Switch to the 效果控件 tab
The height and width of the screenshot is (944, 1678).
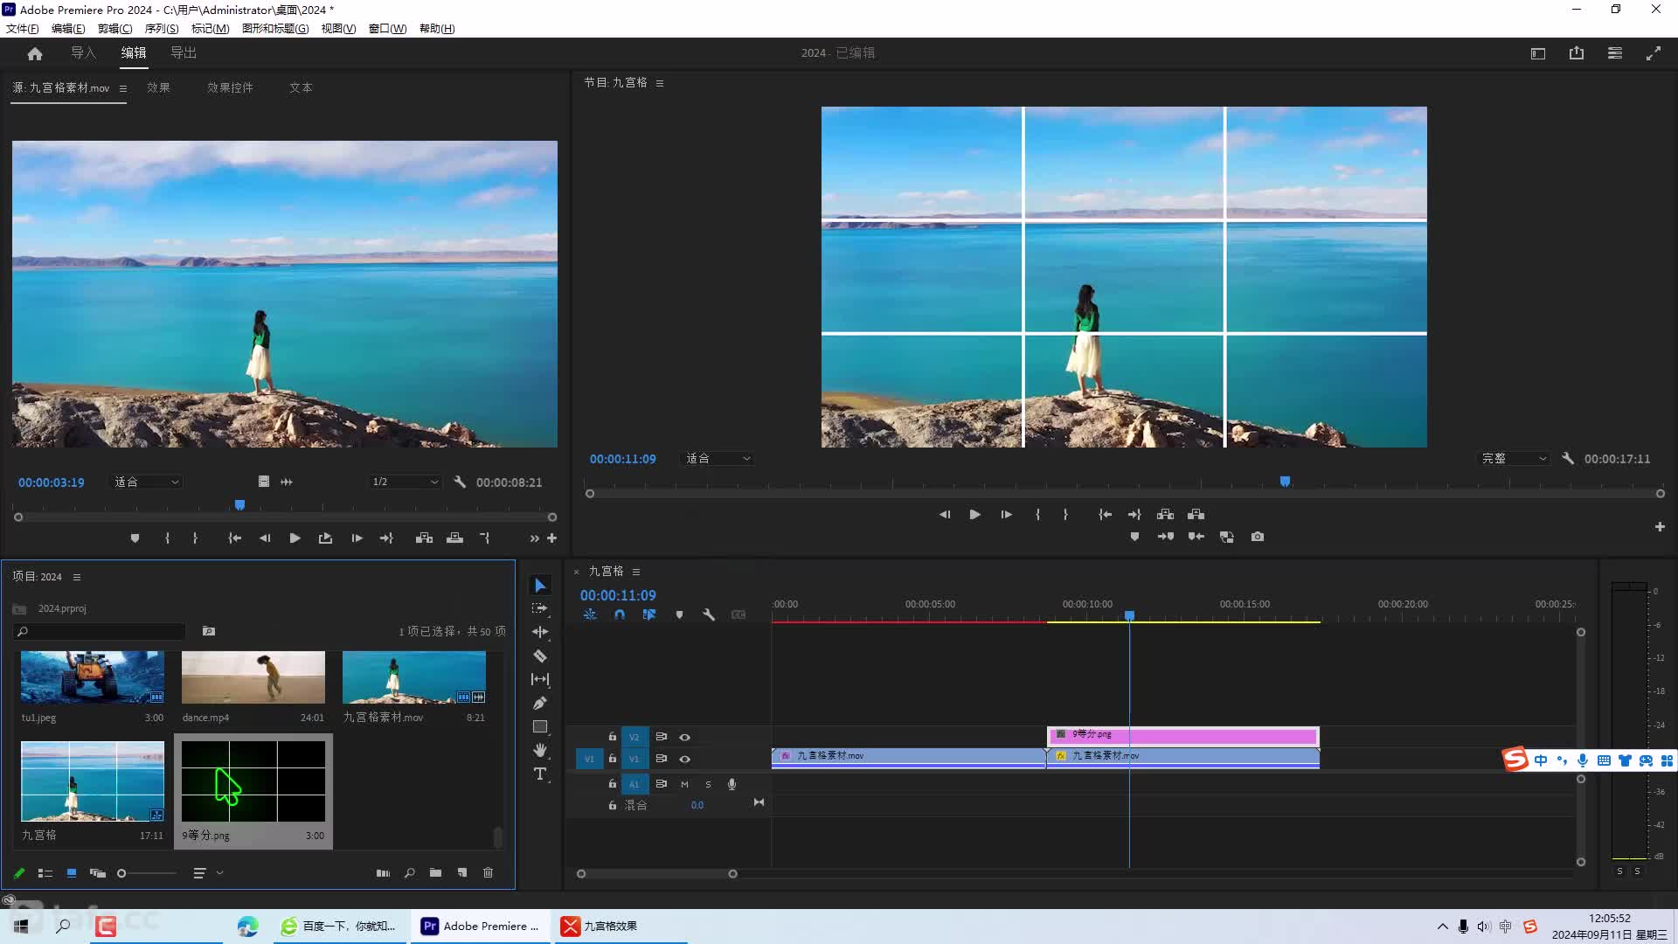230,87
